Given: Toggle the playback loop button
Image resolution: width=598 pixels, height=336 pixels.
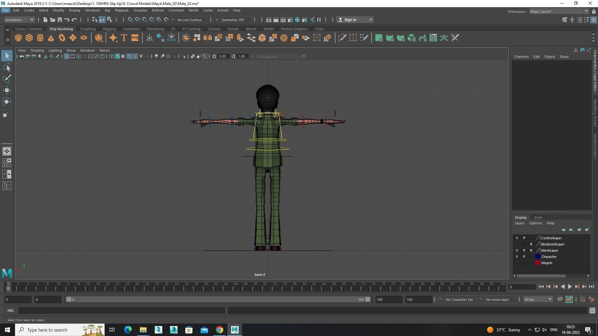Looking at the screenshot, I should click(x=560, y=300).
